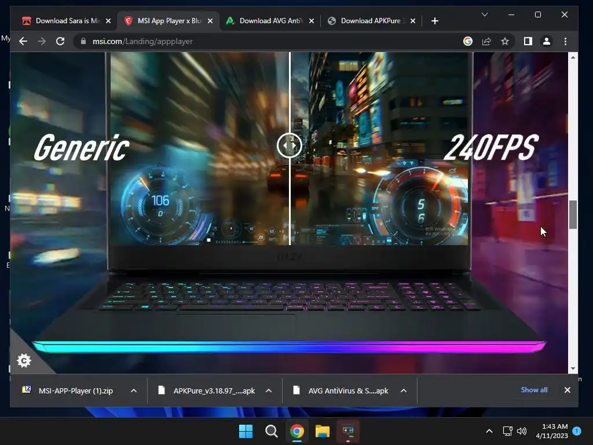Expand options for the APKPure apk download
This screenshot has width=593, height=445.
click(269, 391)
